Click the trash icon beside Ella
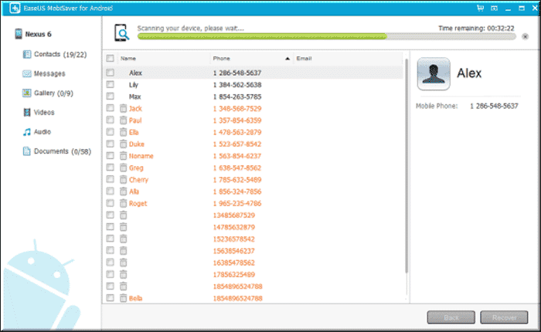Image resolution: width=541 pixels, height=332 pixels. [123, 132]
